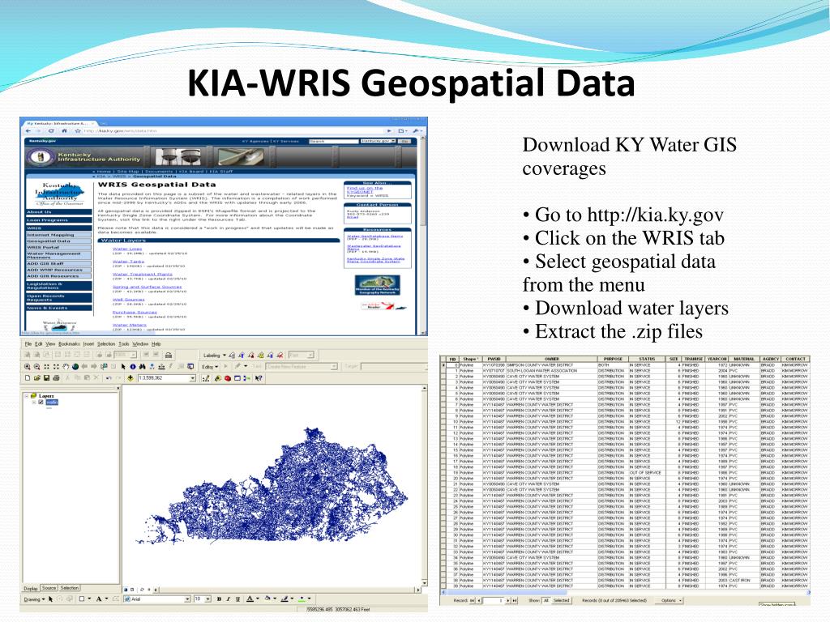Open the font size dropdown

(x=207, y=599)
